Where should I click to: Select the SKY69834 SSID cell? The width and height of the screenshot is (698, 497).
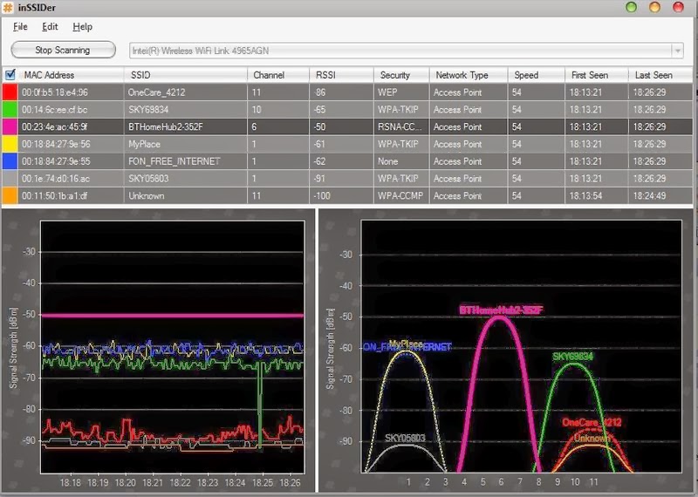tap(186, 110)
